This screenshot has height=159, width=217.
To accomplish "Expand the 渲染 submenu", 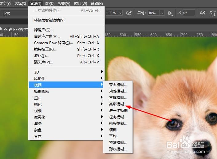I will (x=66, y=123).
